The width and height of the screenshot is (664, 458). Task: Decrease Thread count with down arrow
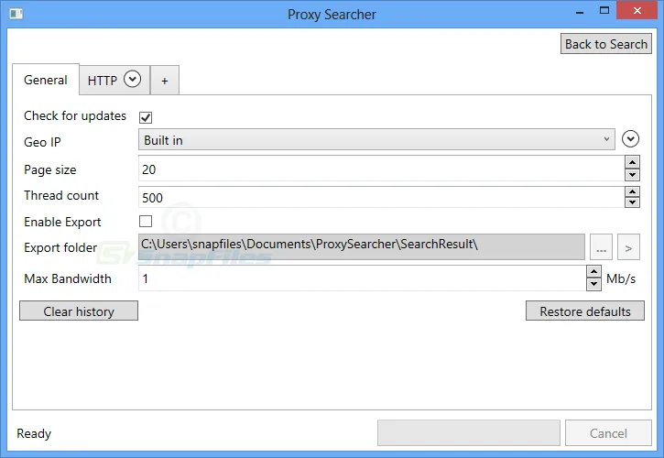pos(632,202)
